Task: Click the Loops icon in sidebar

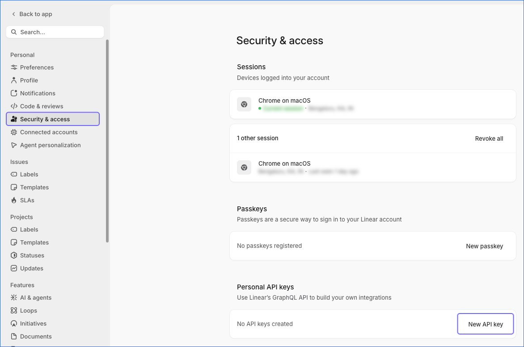Action: click(x=14, y=311)
